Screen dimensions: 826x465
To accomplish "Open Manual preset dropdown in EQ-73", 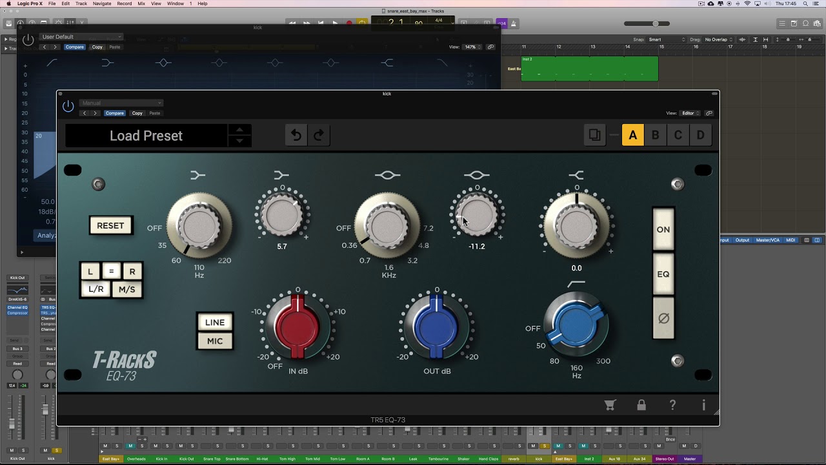I will [x=121, y=103].
